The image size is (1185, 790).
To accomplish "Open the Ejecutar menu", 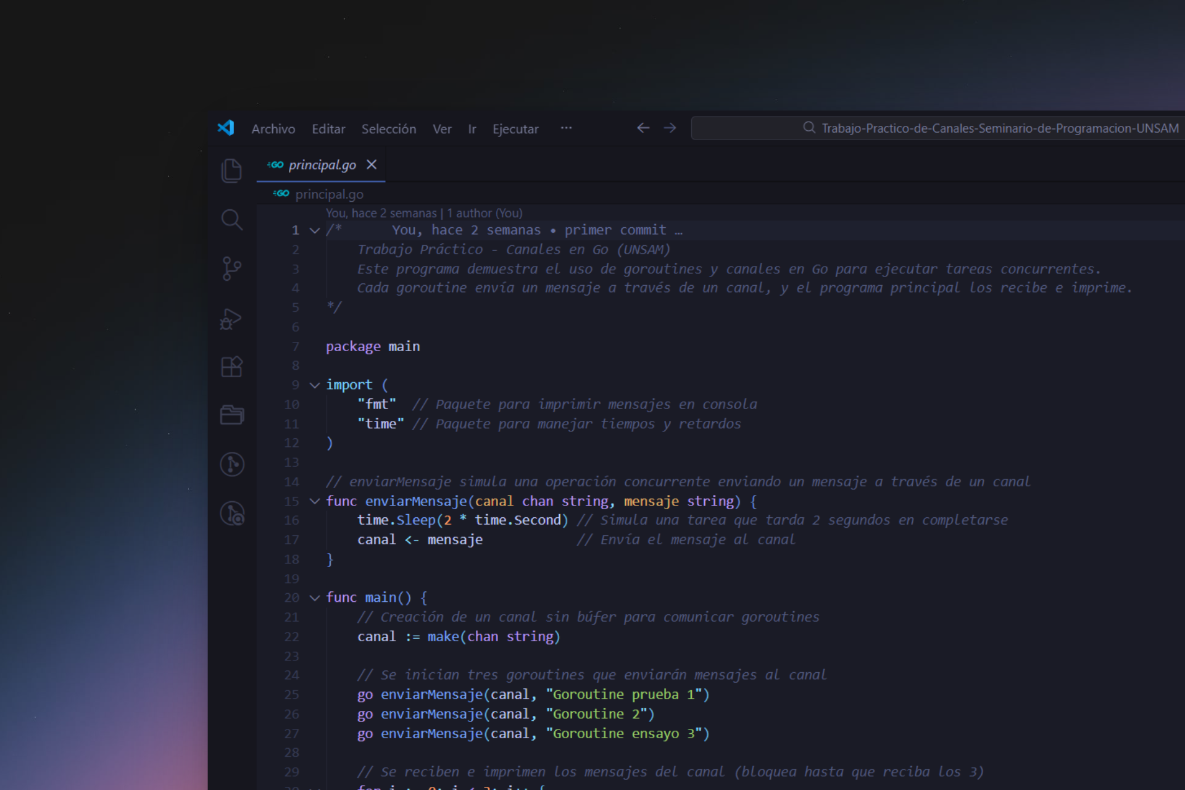I will click(x=515, y=129).
